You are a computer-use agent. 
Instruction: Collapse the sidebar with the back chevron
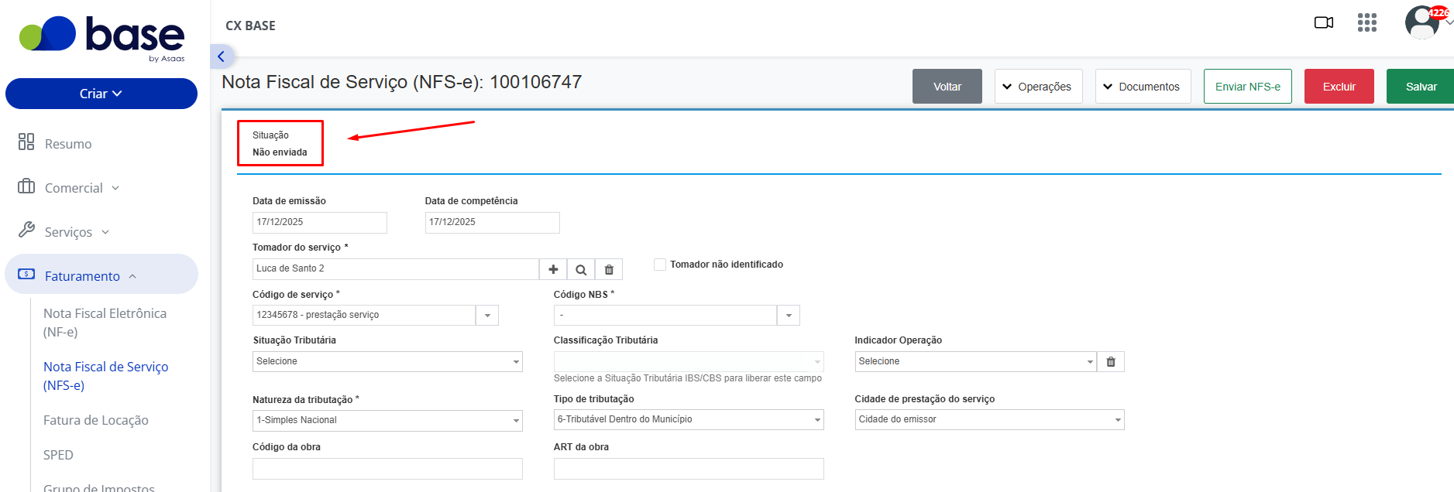[222, 56]
